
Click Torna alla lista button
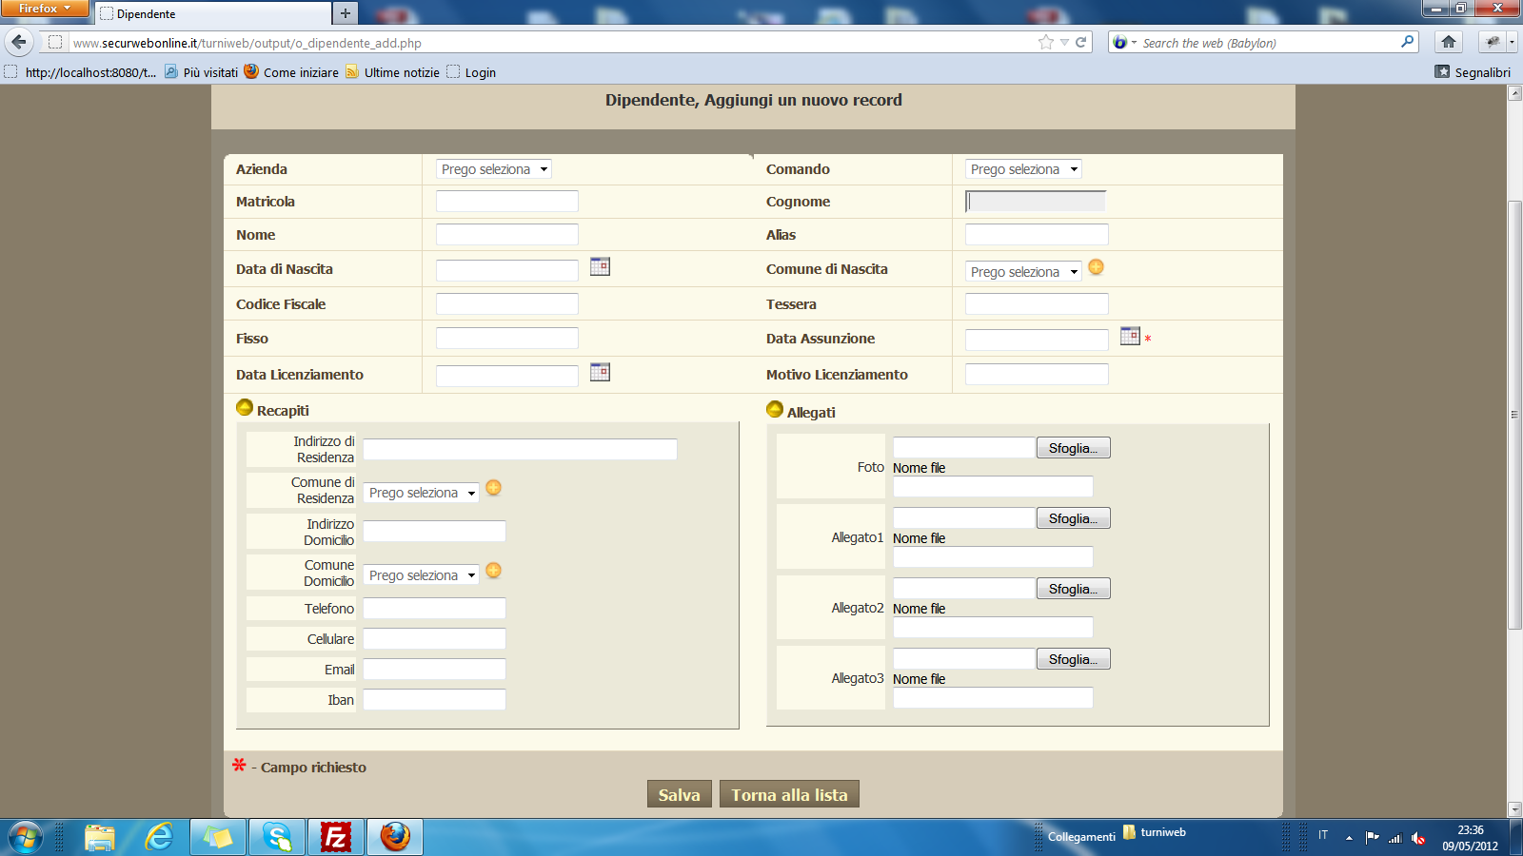click(x=789, y=795)
